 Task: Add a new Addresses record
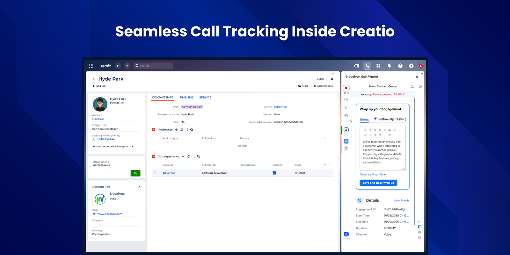point(176,130)
